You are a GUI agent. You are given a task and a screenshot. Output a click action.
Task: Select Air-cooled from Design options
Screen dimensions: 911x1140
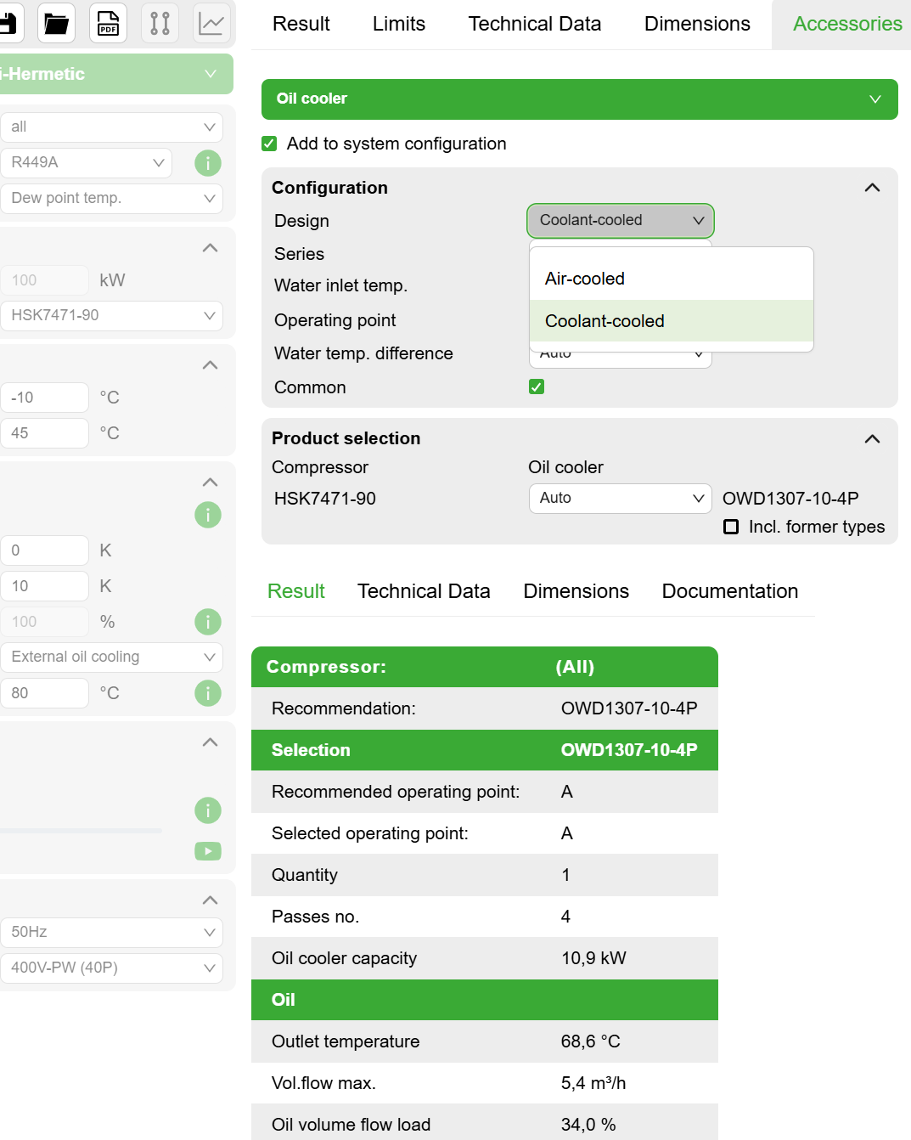pyautogui.click(x=585, y=279)
